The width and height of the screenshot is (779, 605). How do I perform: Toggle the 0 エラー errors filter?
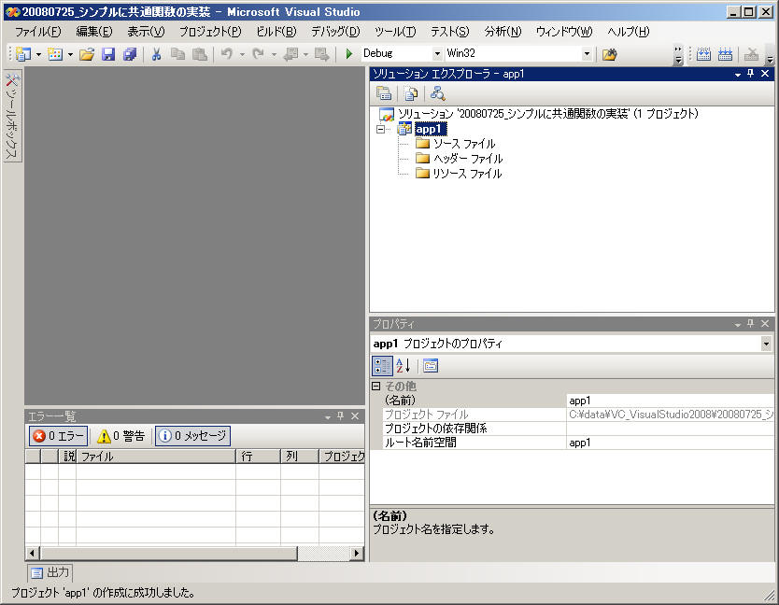click(58, 436)
